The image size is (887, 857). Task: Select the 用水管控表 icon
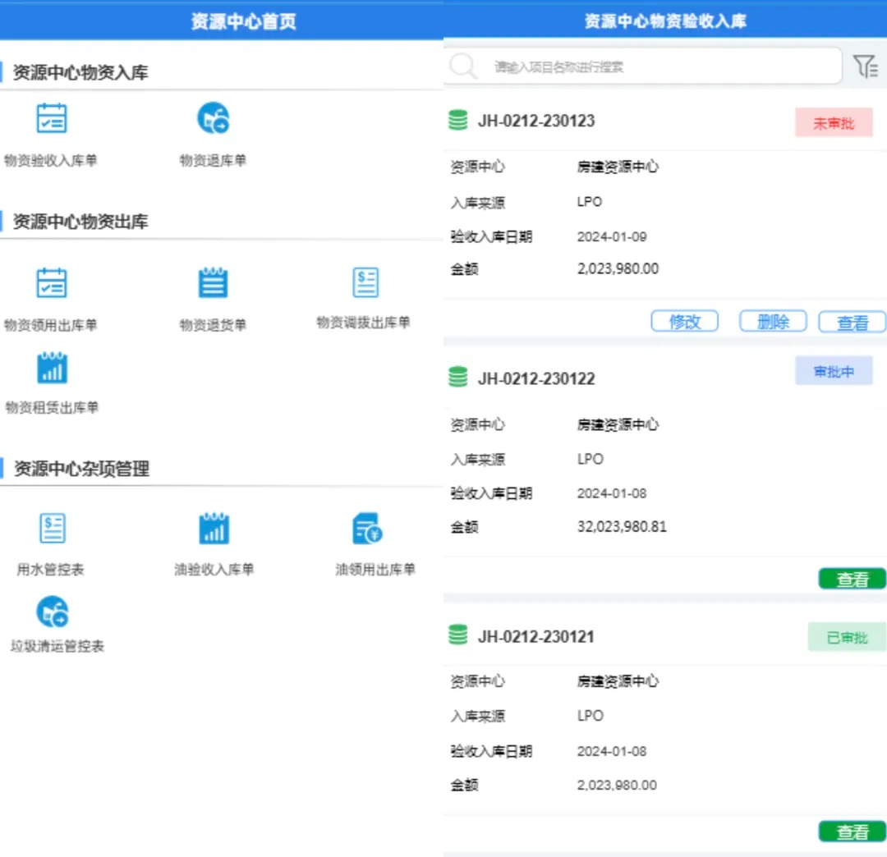point(53,529)
